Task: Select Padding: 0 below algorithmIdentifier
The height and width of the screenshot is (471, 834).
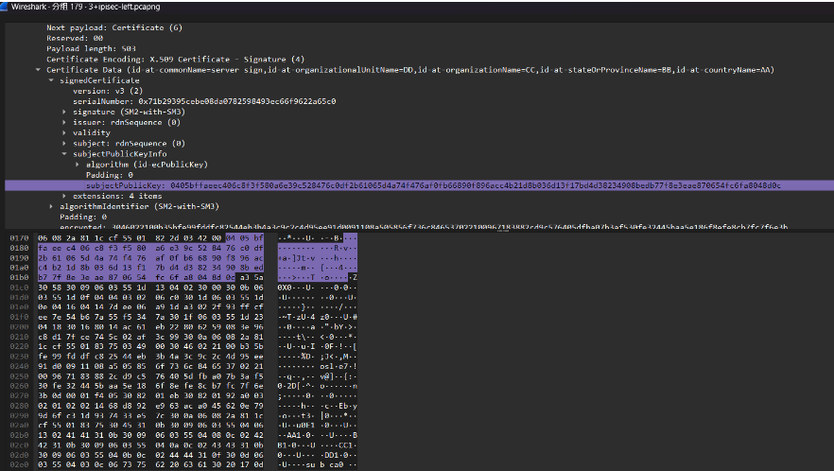Action: tap(419, 217)
